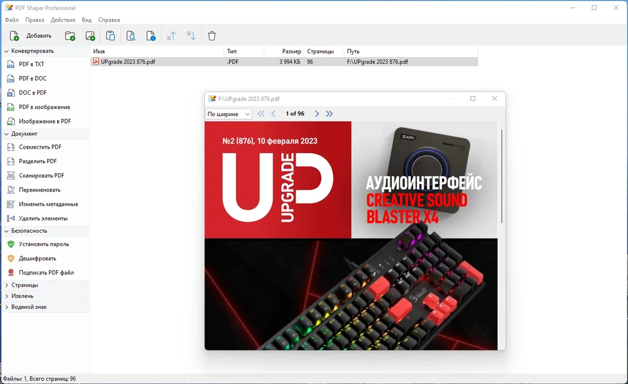Click the paste-from-clipboard toolbar icon
Screen dimensions: 628x384
click(110, 36)
